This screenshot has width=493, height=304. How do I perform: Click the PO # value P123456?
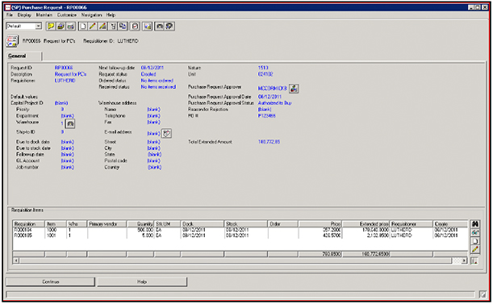pos(266,115)
